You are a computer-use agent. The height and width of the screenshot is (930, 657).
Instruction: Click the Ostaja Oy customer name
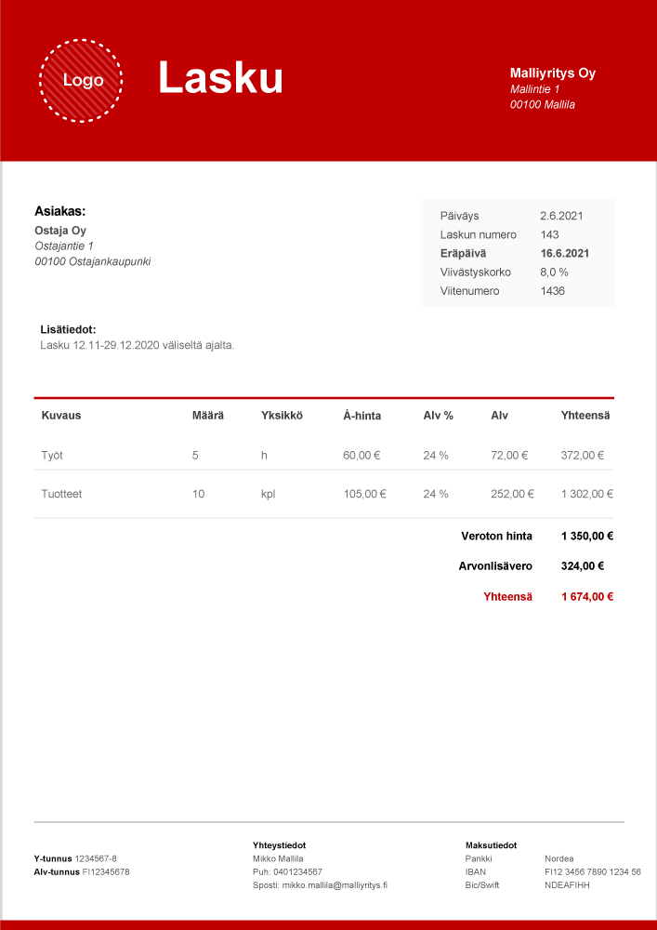click(x=60, y=231)
